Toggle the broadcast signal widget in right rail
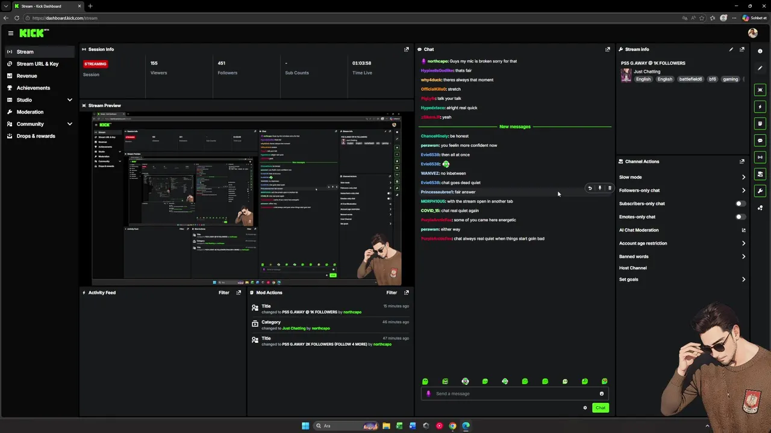Screen dimensions: 771x433 [x=760, y=157]
